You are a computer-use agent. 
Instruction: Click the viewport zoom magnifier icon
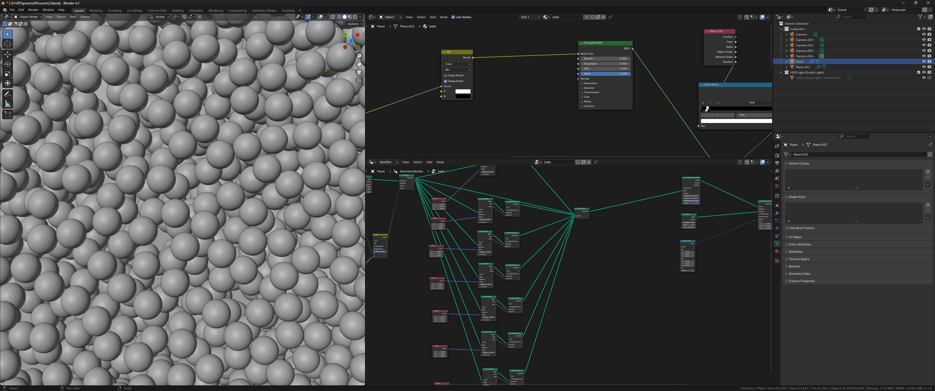coord(359,56)
